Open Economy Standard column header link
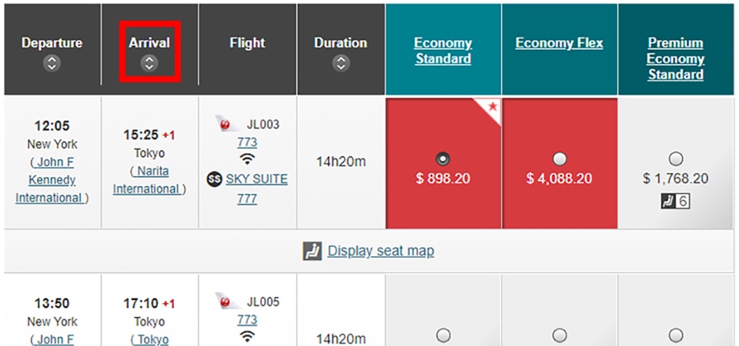This screenshot has width=739, height=346. [x=443, y=51]
